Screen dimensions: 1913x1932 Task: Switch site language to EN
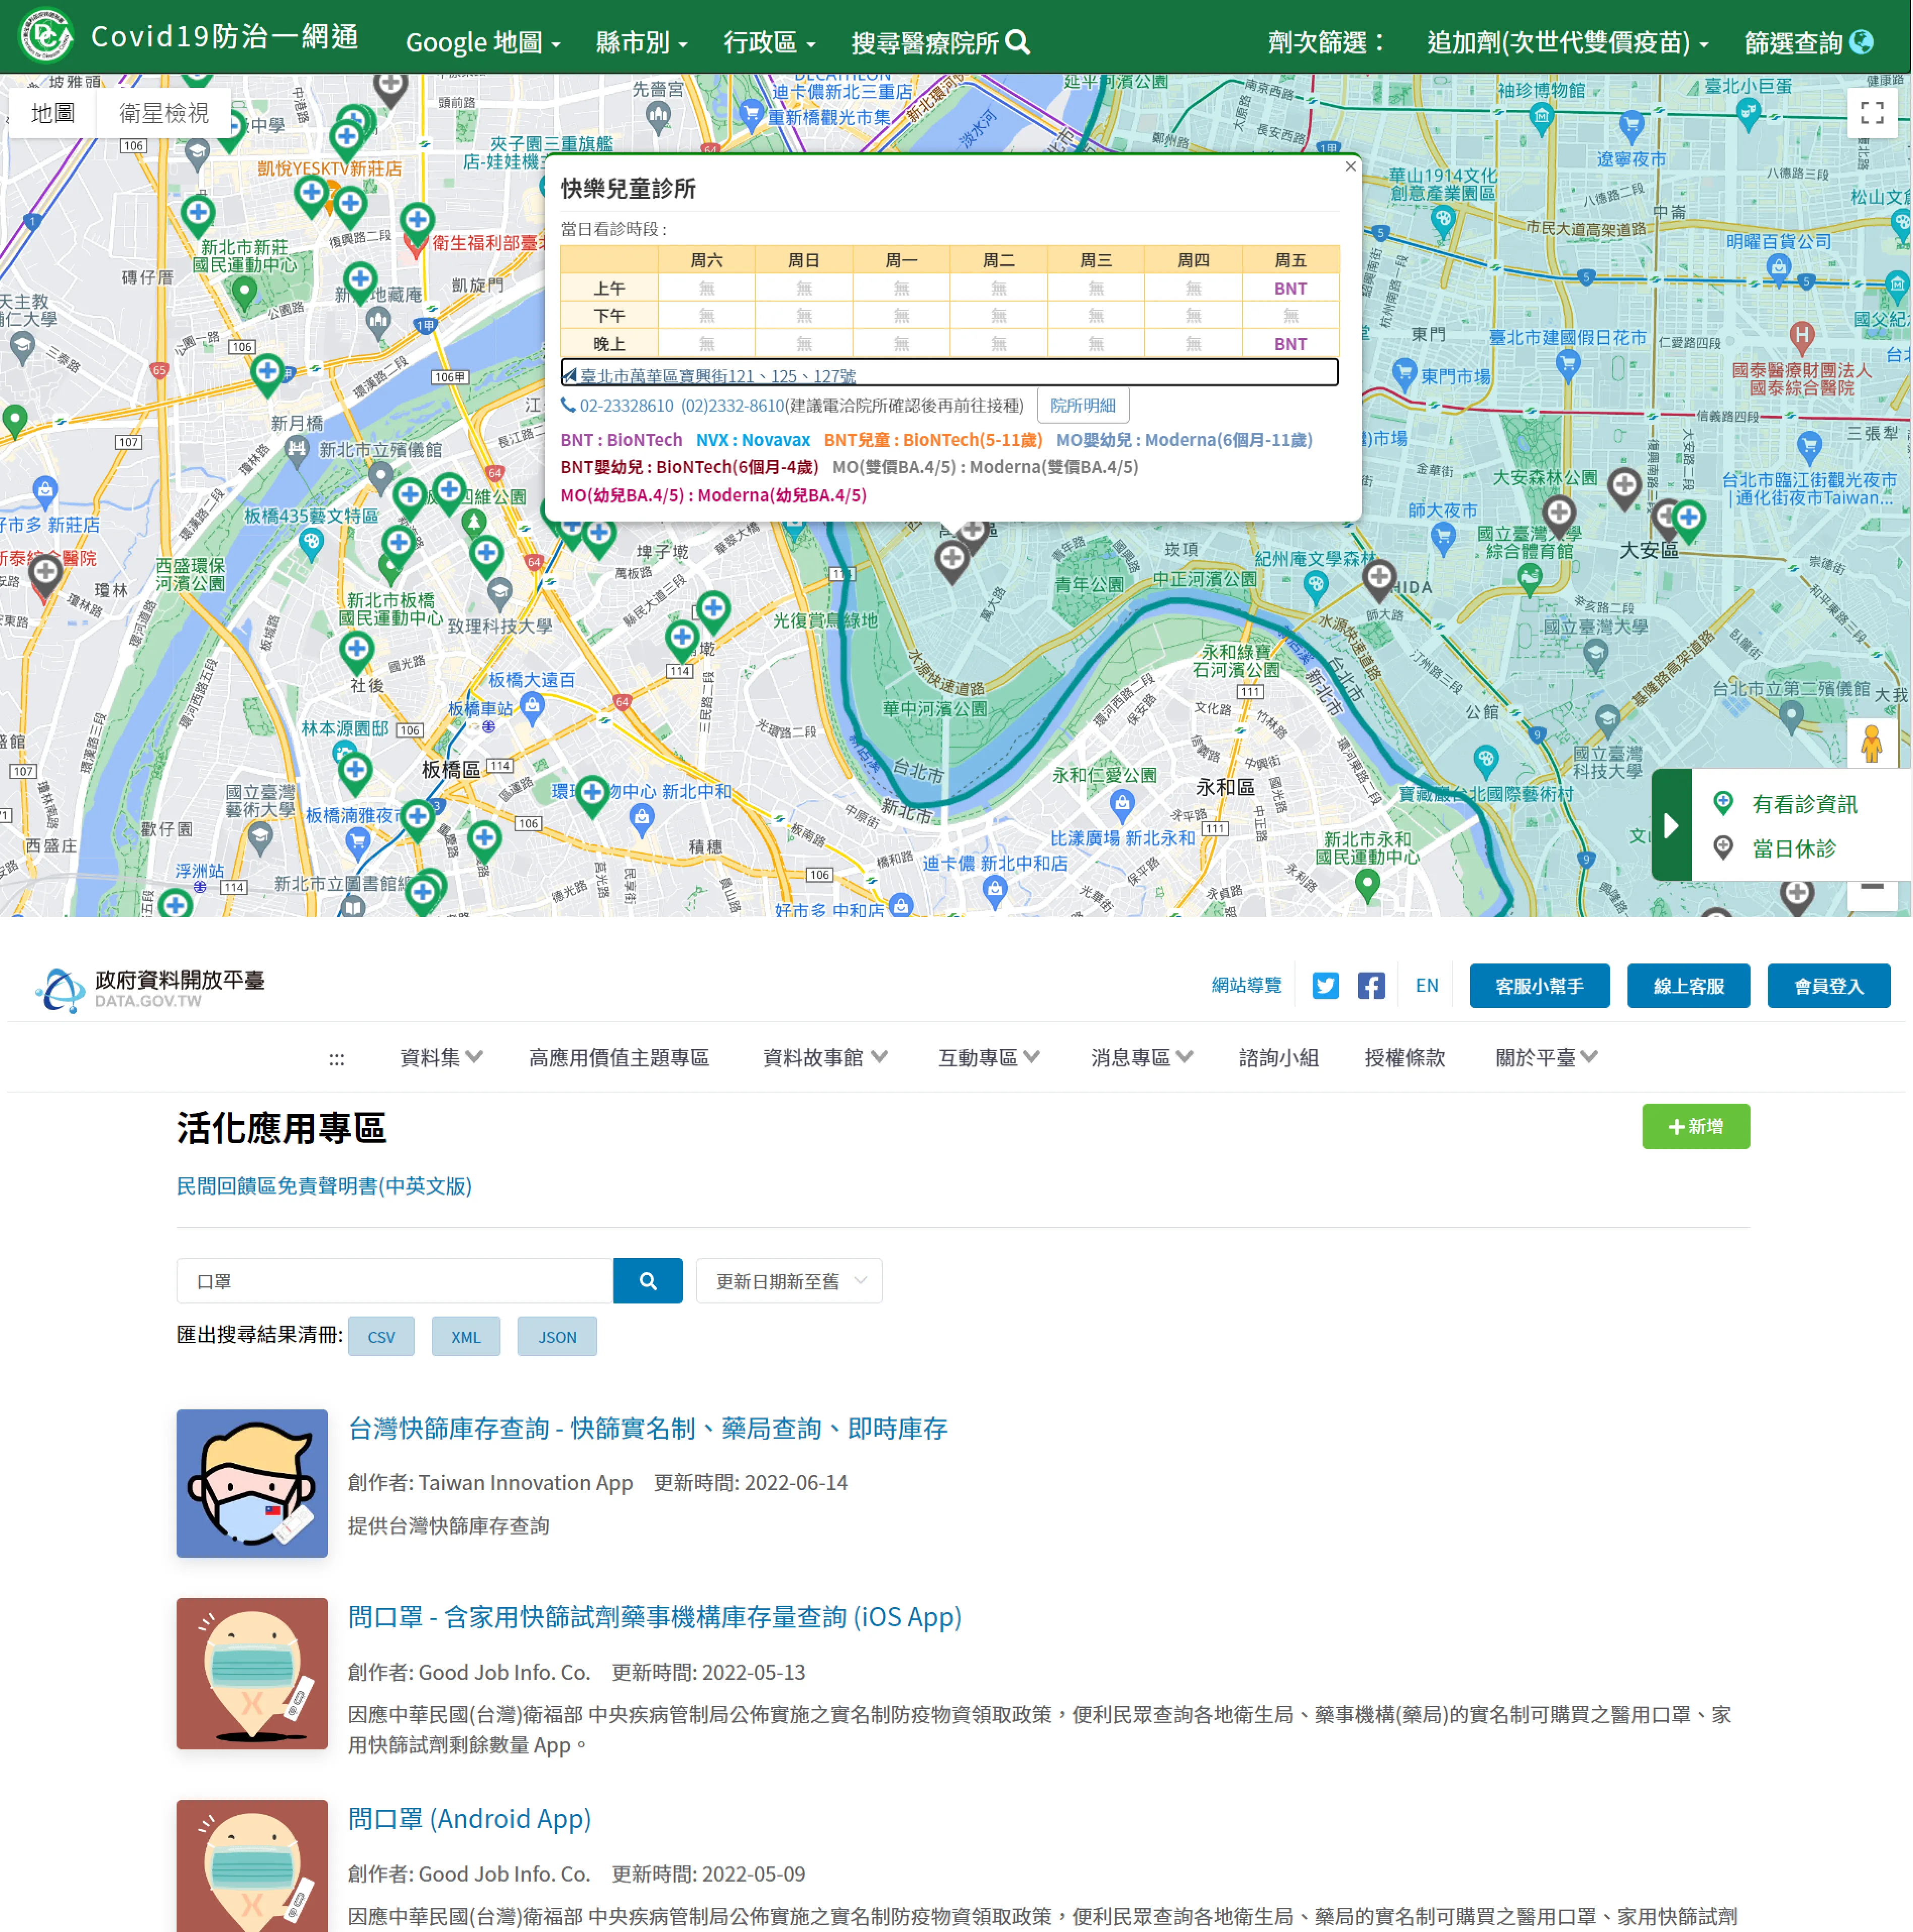[x=1426, y=985]
